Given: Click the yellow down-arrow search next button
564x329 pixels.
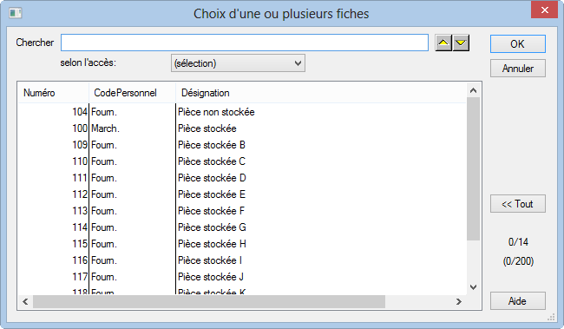Looking at the screenshot, I should coord(461,43).
